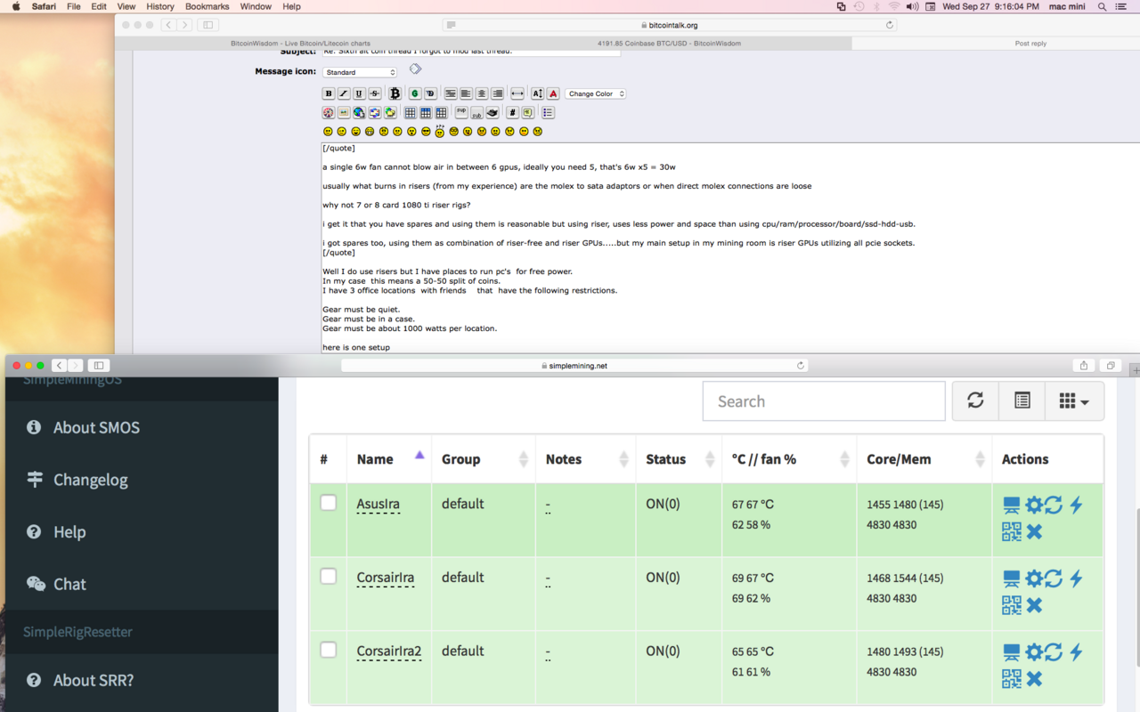Screen dimensions: 1140x712
Task: Open the Message icon Standard dropdown
Action: pos(360,72)
